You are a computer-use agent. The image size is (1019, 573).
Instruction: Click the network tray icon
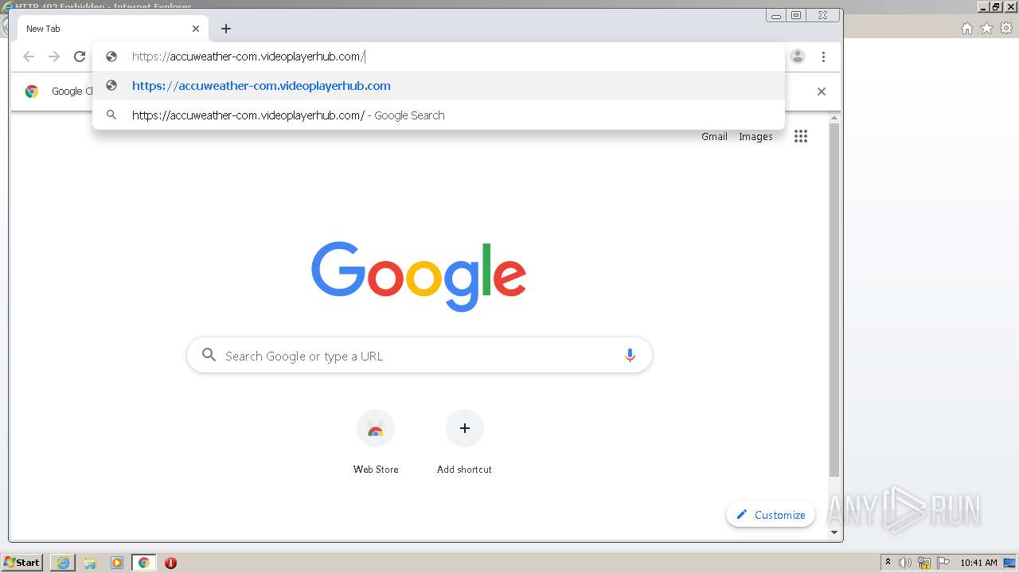(x=924, y=563)
